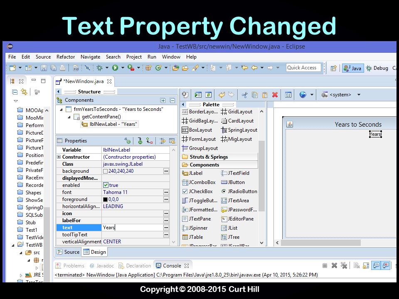Select JButton component in the Palette
Viewport: 399px width, 299px height.
(233, 182)
